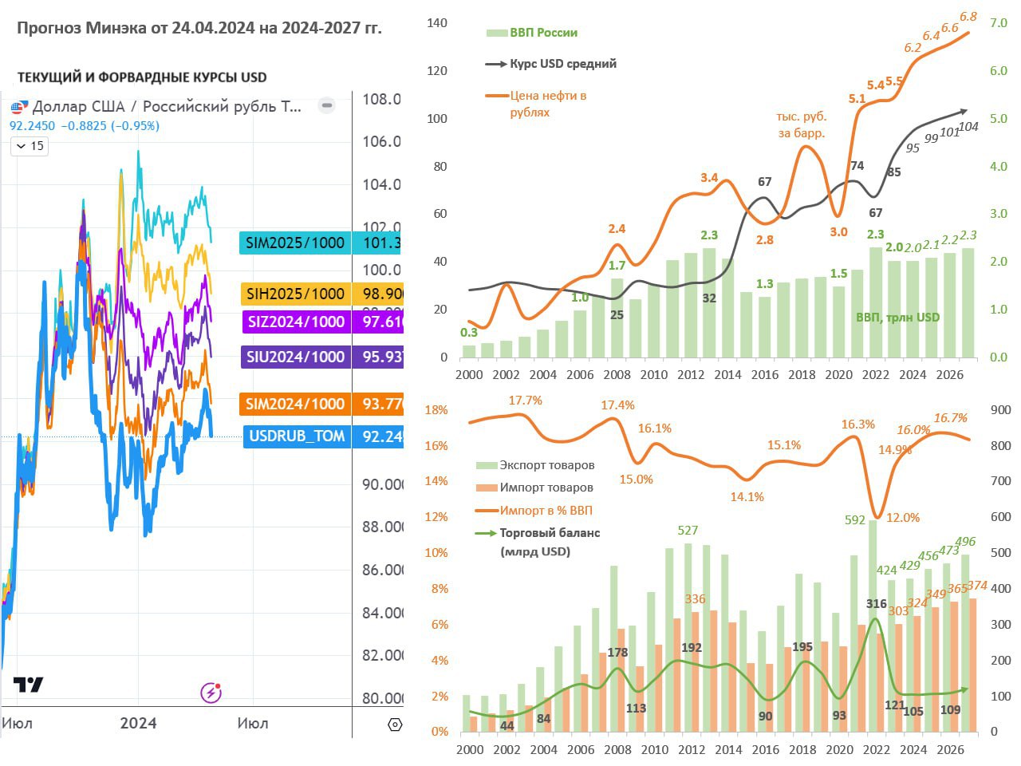
Task: Open chart settings via the hexagon icon
Action: pyautogui.click(x=394, y=725)
